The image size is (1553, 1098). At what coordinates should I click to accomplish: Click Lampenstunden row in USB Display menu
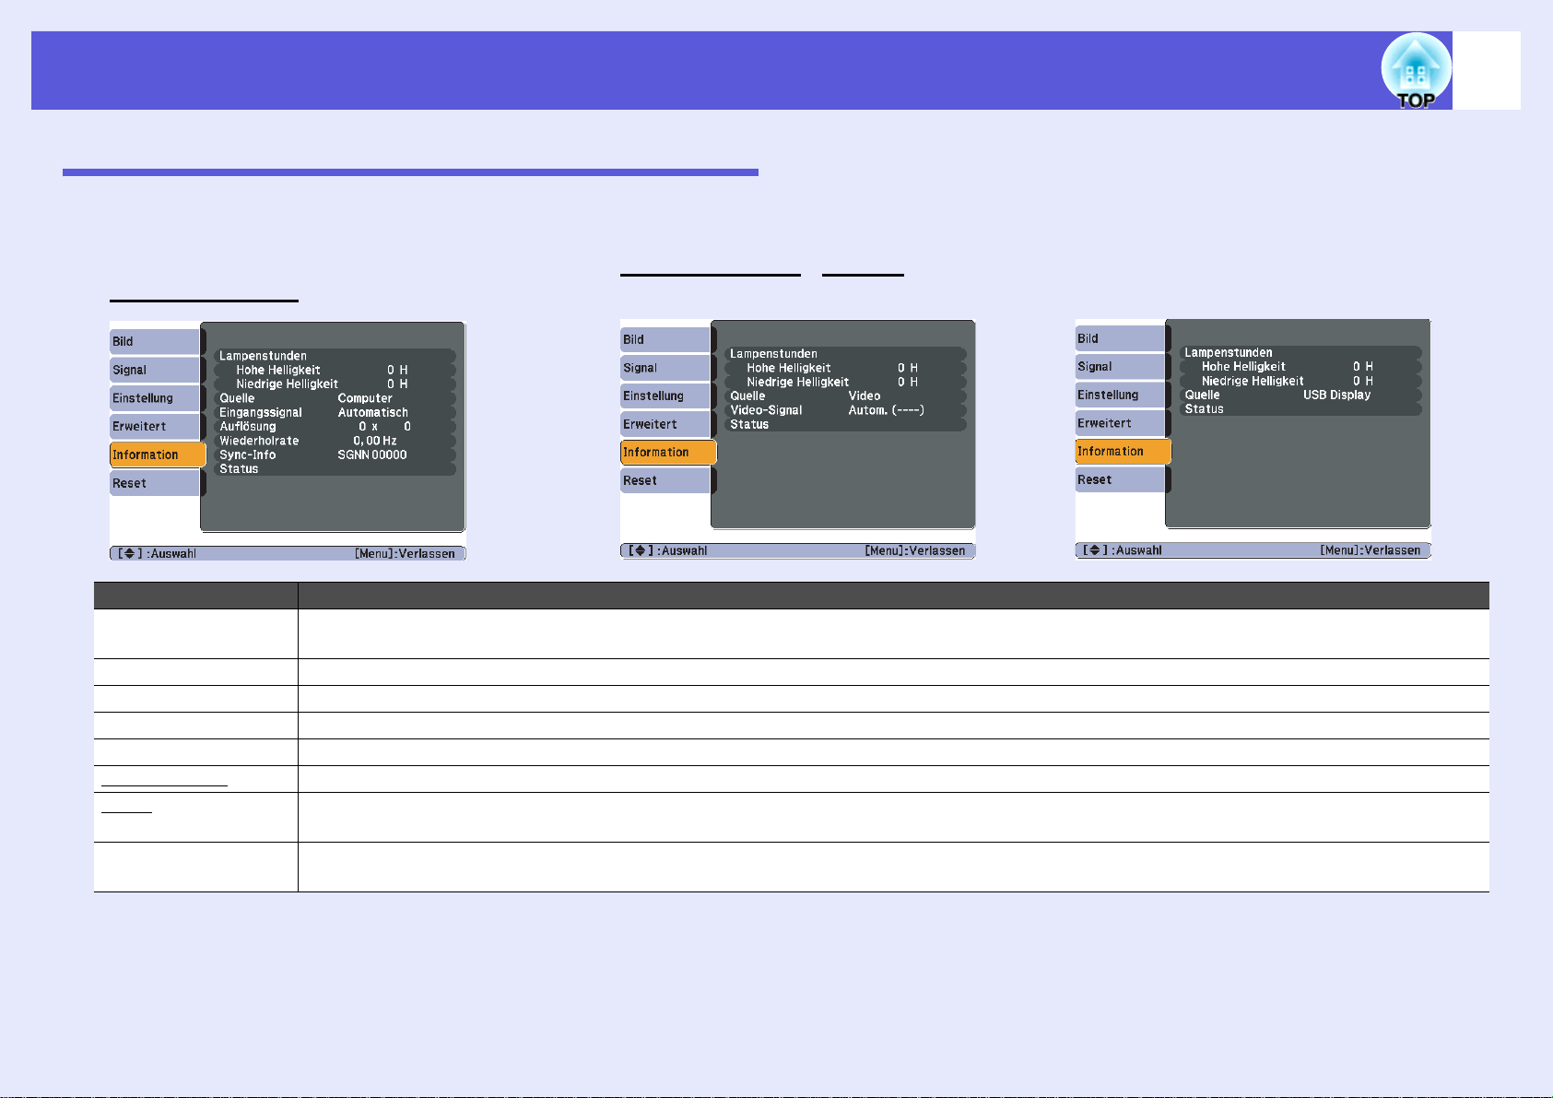pos(1300,352)
